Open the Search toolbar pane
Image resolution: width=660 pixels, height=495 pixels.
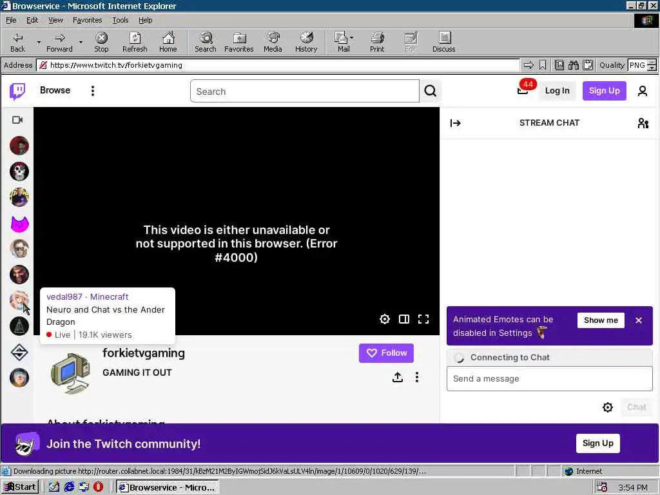pos(206,42)
